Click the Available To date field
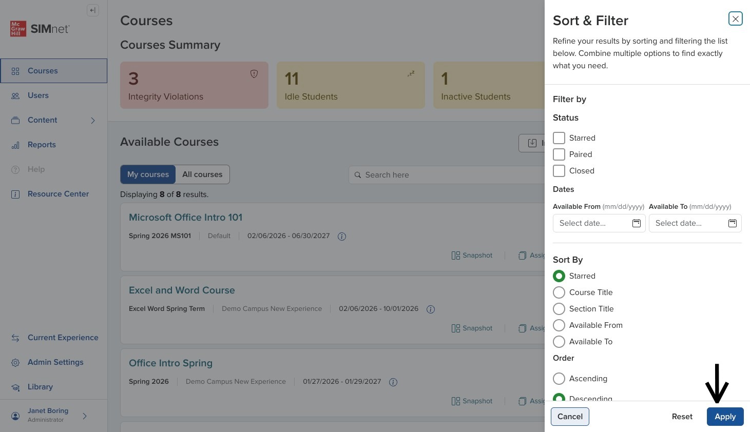 695,223
